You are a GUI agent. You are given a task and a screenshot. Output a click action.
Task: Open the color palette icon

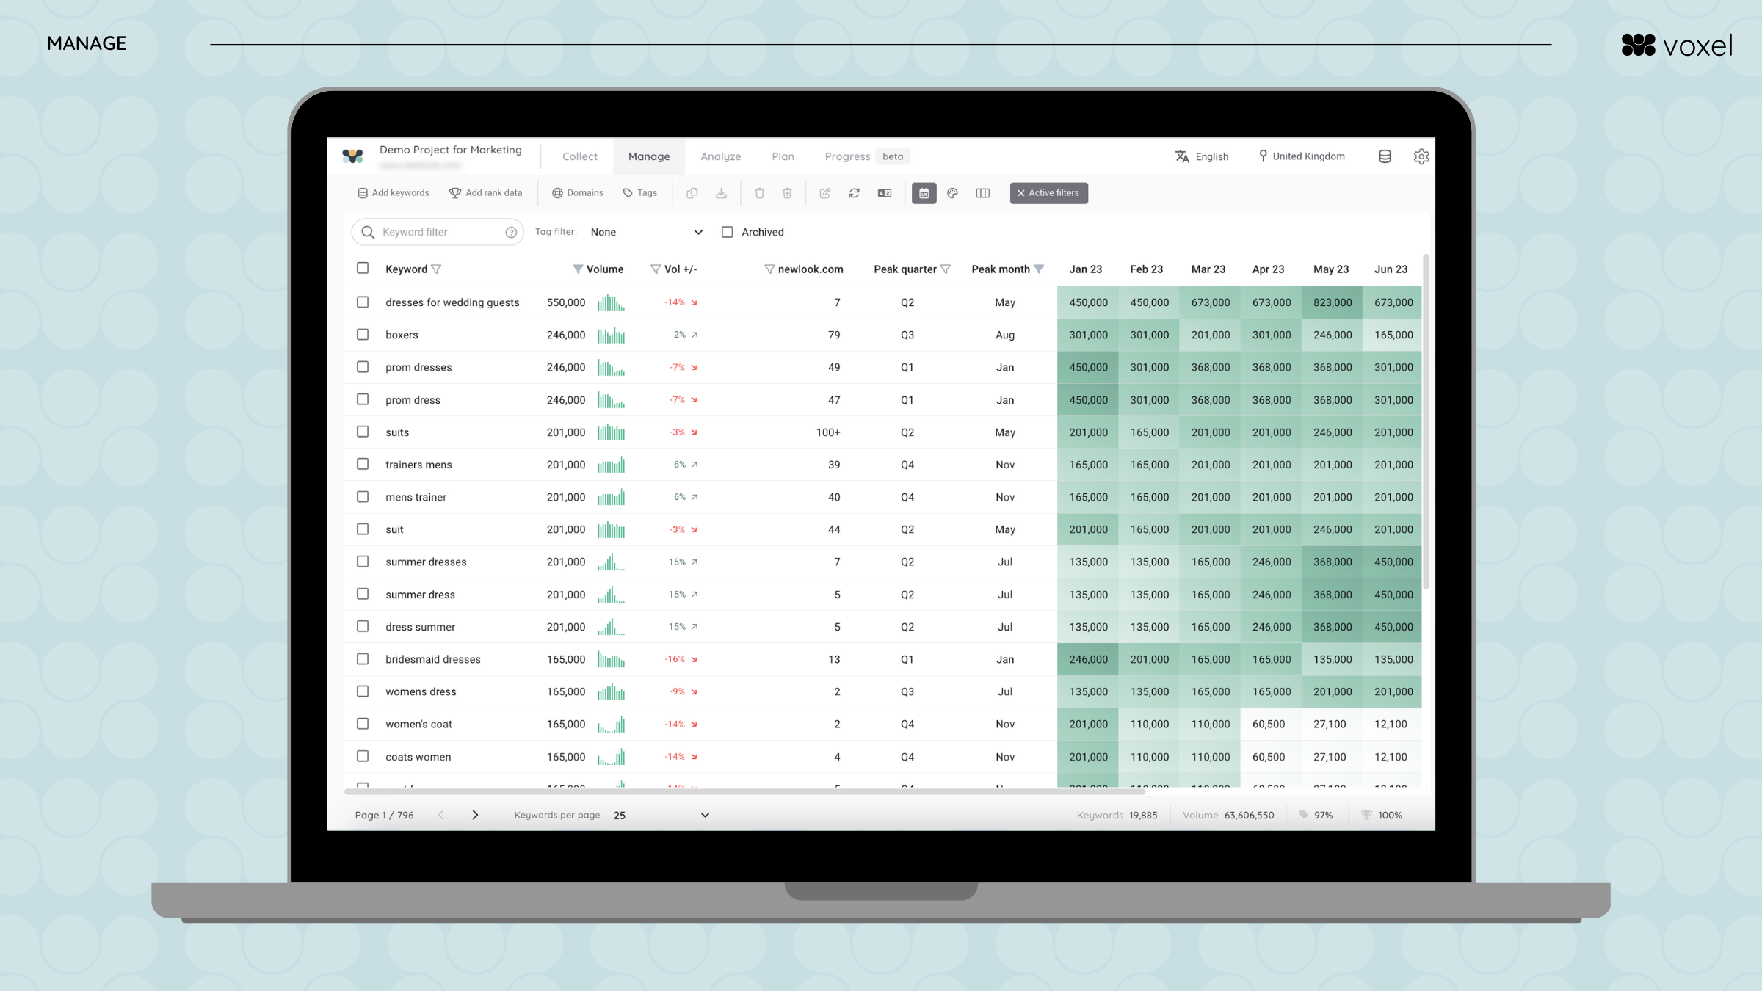[952, 193]
